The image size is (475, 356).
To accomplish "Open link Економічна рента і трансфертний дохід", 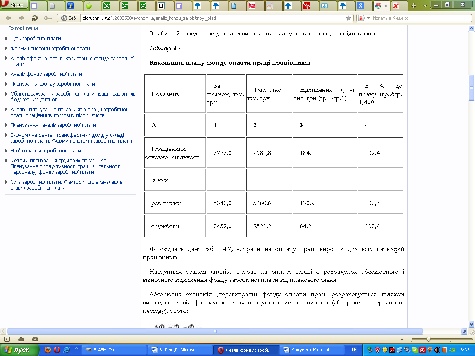I will pos(71,138).
